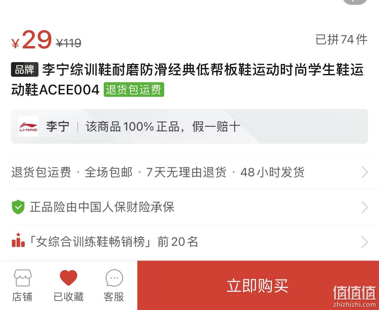This screenshot has height=310, width=379.
Task: Tap the Li-Ning brand logo
Action: click(x=28, y=126)
